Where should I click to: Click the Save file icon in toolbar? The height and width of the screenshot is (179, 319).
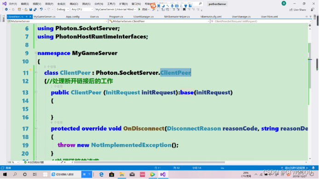pos(31,9)
